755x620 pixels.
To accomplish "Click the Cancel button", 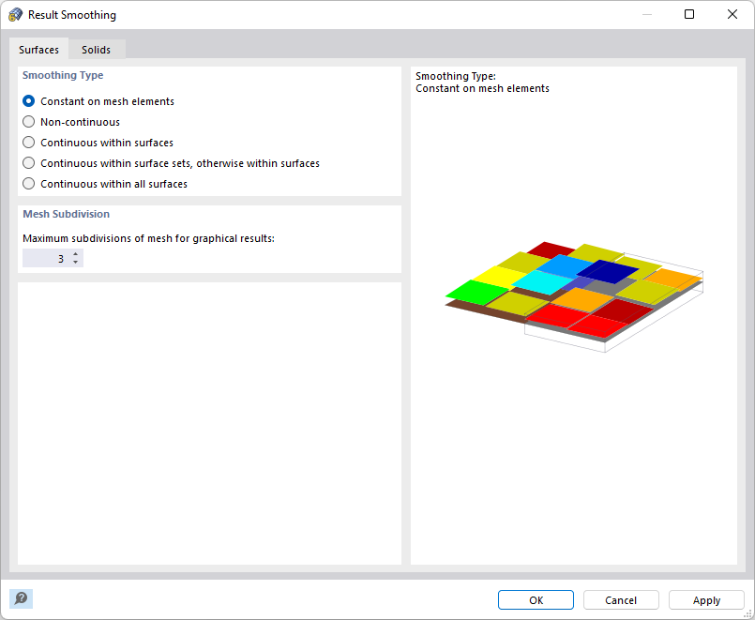I will pos(621,600).
